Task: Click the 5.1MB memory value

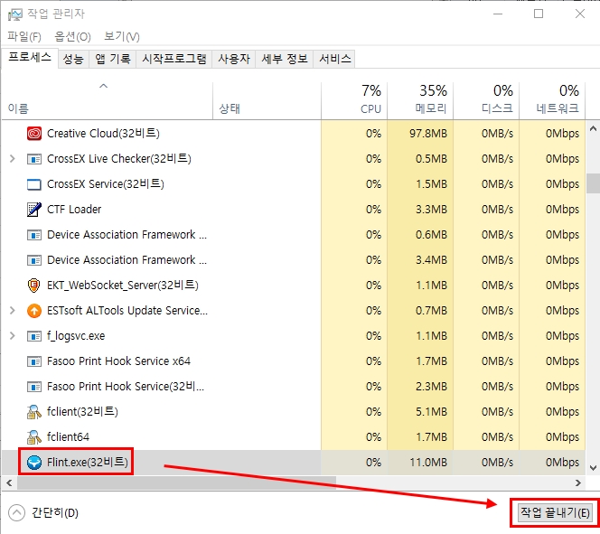Action: tap(431, 412)
